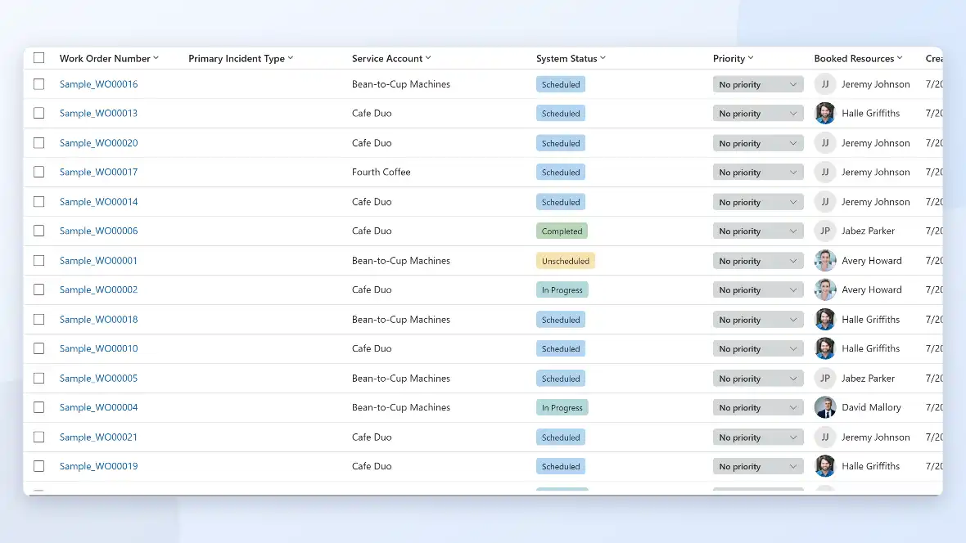Change priority dropdown on Sample_WO00006 row
This screenshot has width=966, height=543.
(758, 231)
